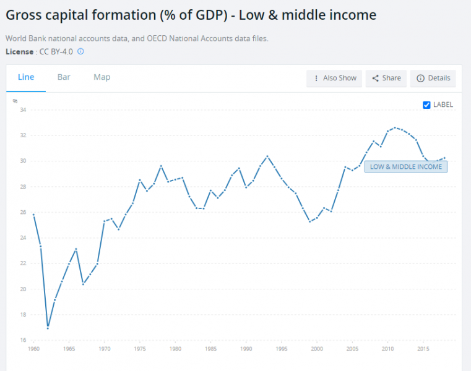Uncheck the LABEL checkbox
Viewport: 471px width, 371px height.
[426, 104]
